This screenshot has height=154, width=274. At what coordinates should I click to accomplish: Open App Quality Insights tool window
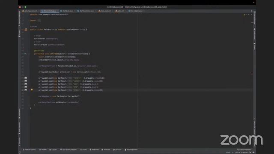click(68, 150)
